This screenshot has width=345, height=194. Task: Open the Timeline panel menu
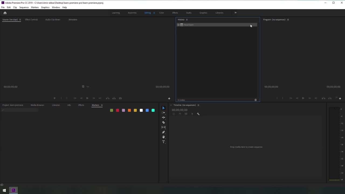click(x=198, y=105)
